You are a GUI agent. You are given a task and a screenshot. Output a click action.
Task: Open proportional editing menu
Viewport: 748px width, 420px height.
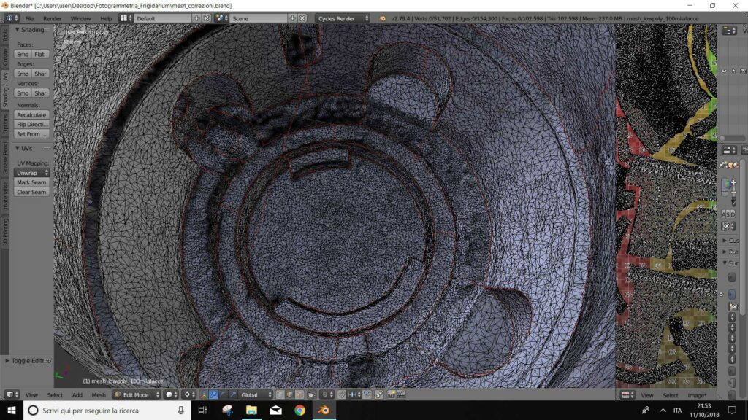pyautogui.click(x=327, y=394)
